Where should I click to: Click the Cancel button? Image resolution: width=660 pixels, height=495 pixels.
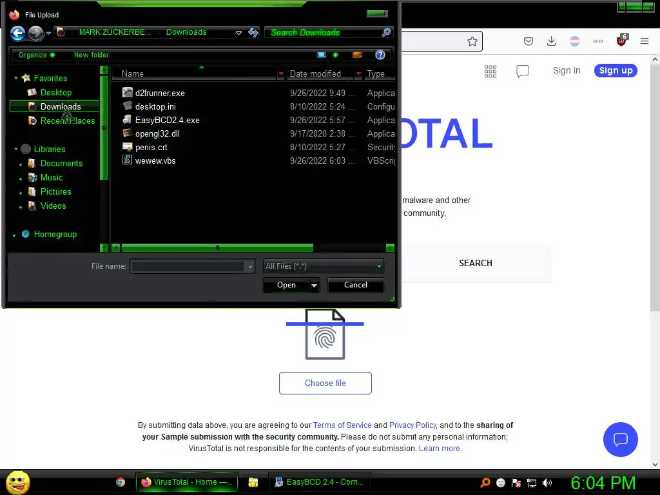(356, 285)
